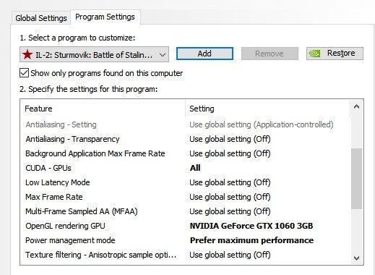This screenshot has height=275, width=375.
Task: Open Prefer maximum performance setting
Action: (x=251, y=240)
